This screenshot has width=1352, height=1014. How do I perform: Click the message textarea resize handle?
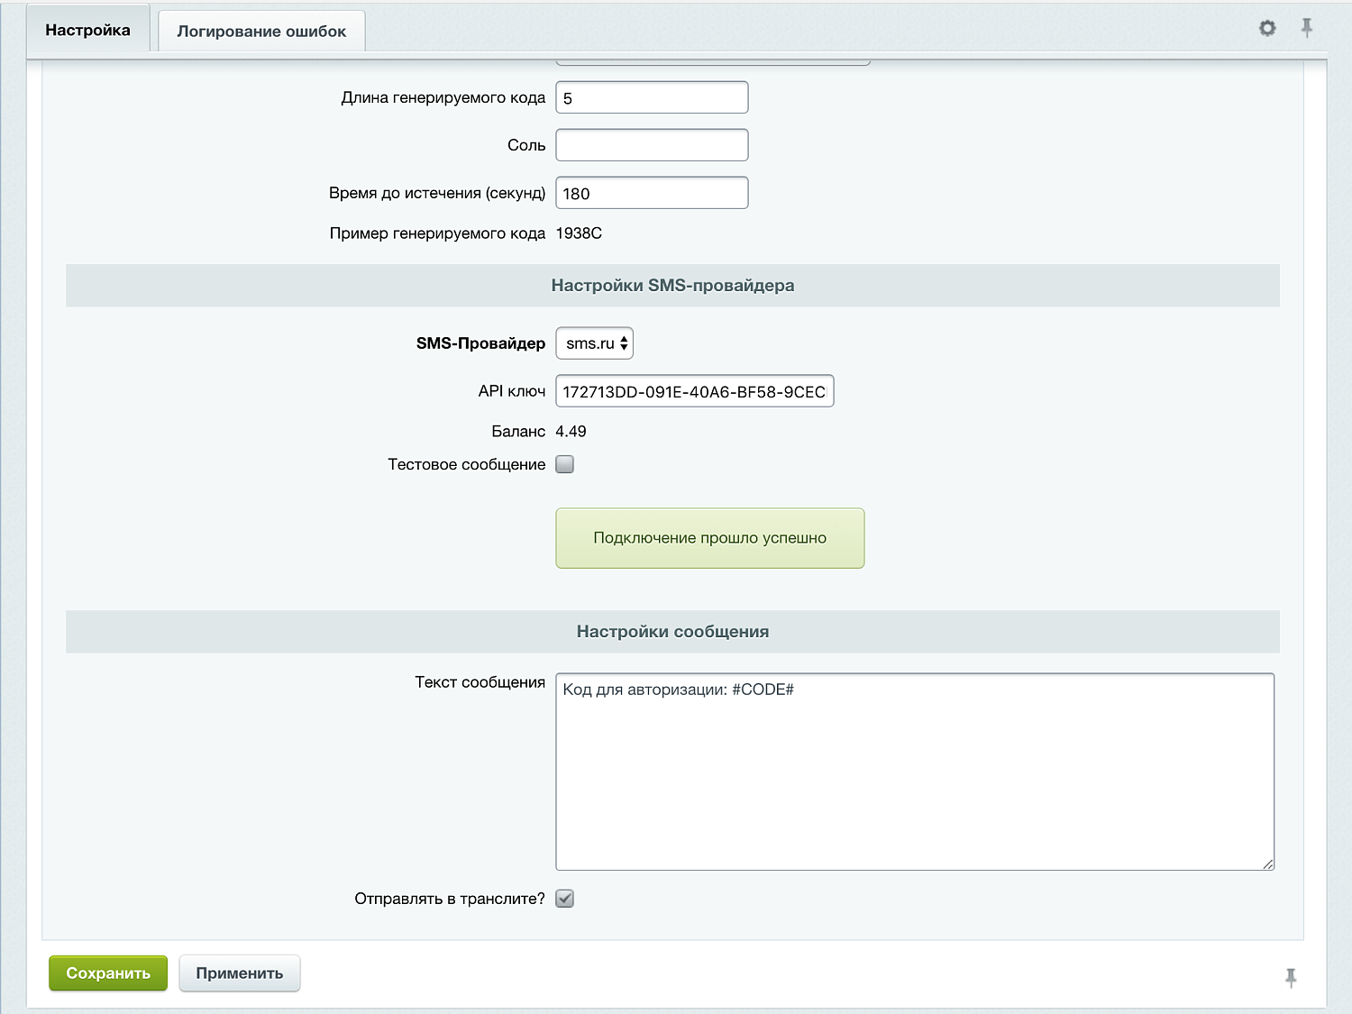point(1267,863)
